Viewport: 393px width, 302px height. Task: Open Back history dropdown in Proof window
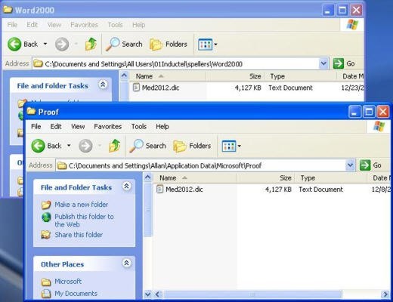[69, 146]
